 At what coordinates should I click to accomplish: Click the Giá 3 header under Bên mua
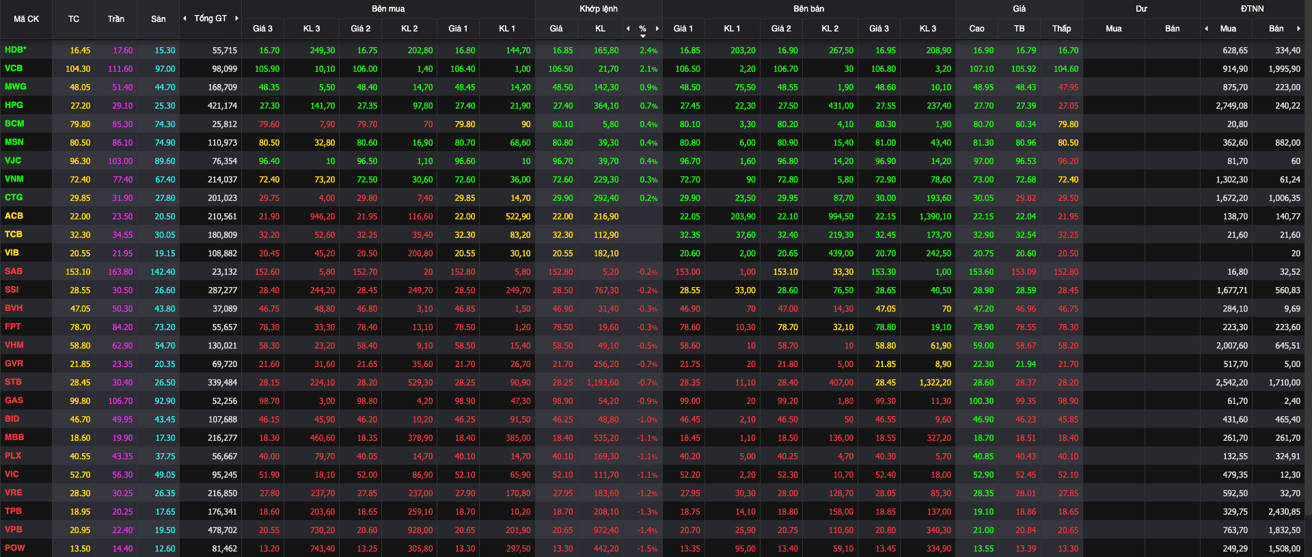pos(262,29)
